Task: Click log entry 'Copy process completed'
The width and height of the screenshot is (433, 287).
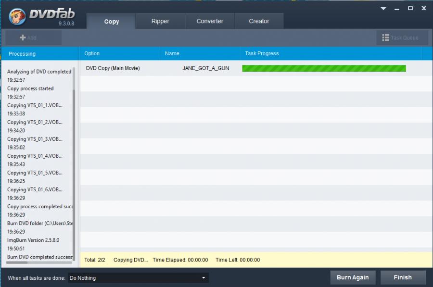Action: (40, 206)
